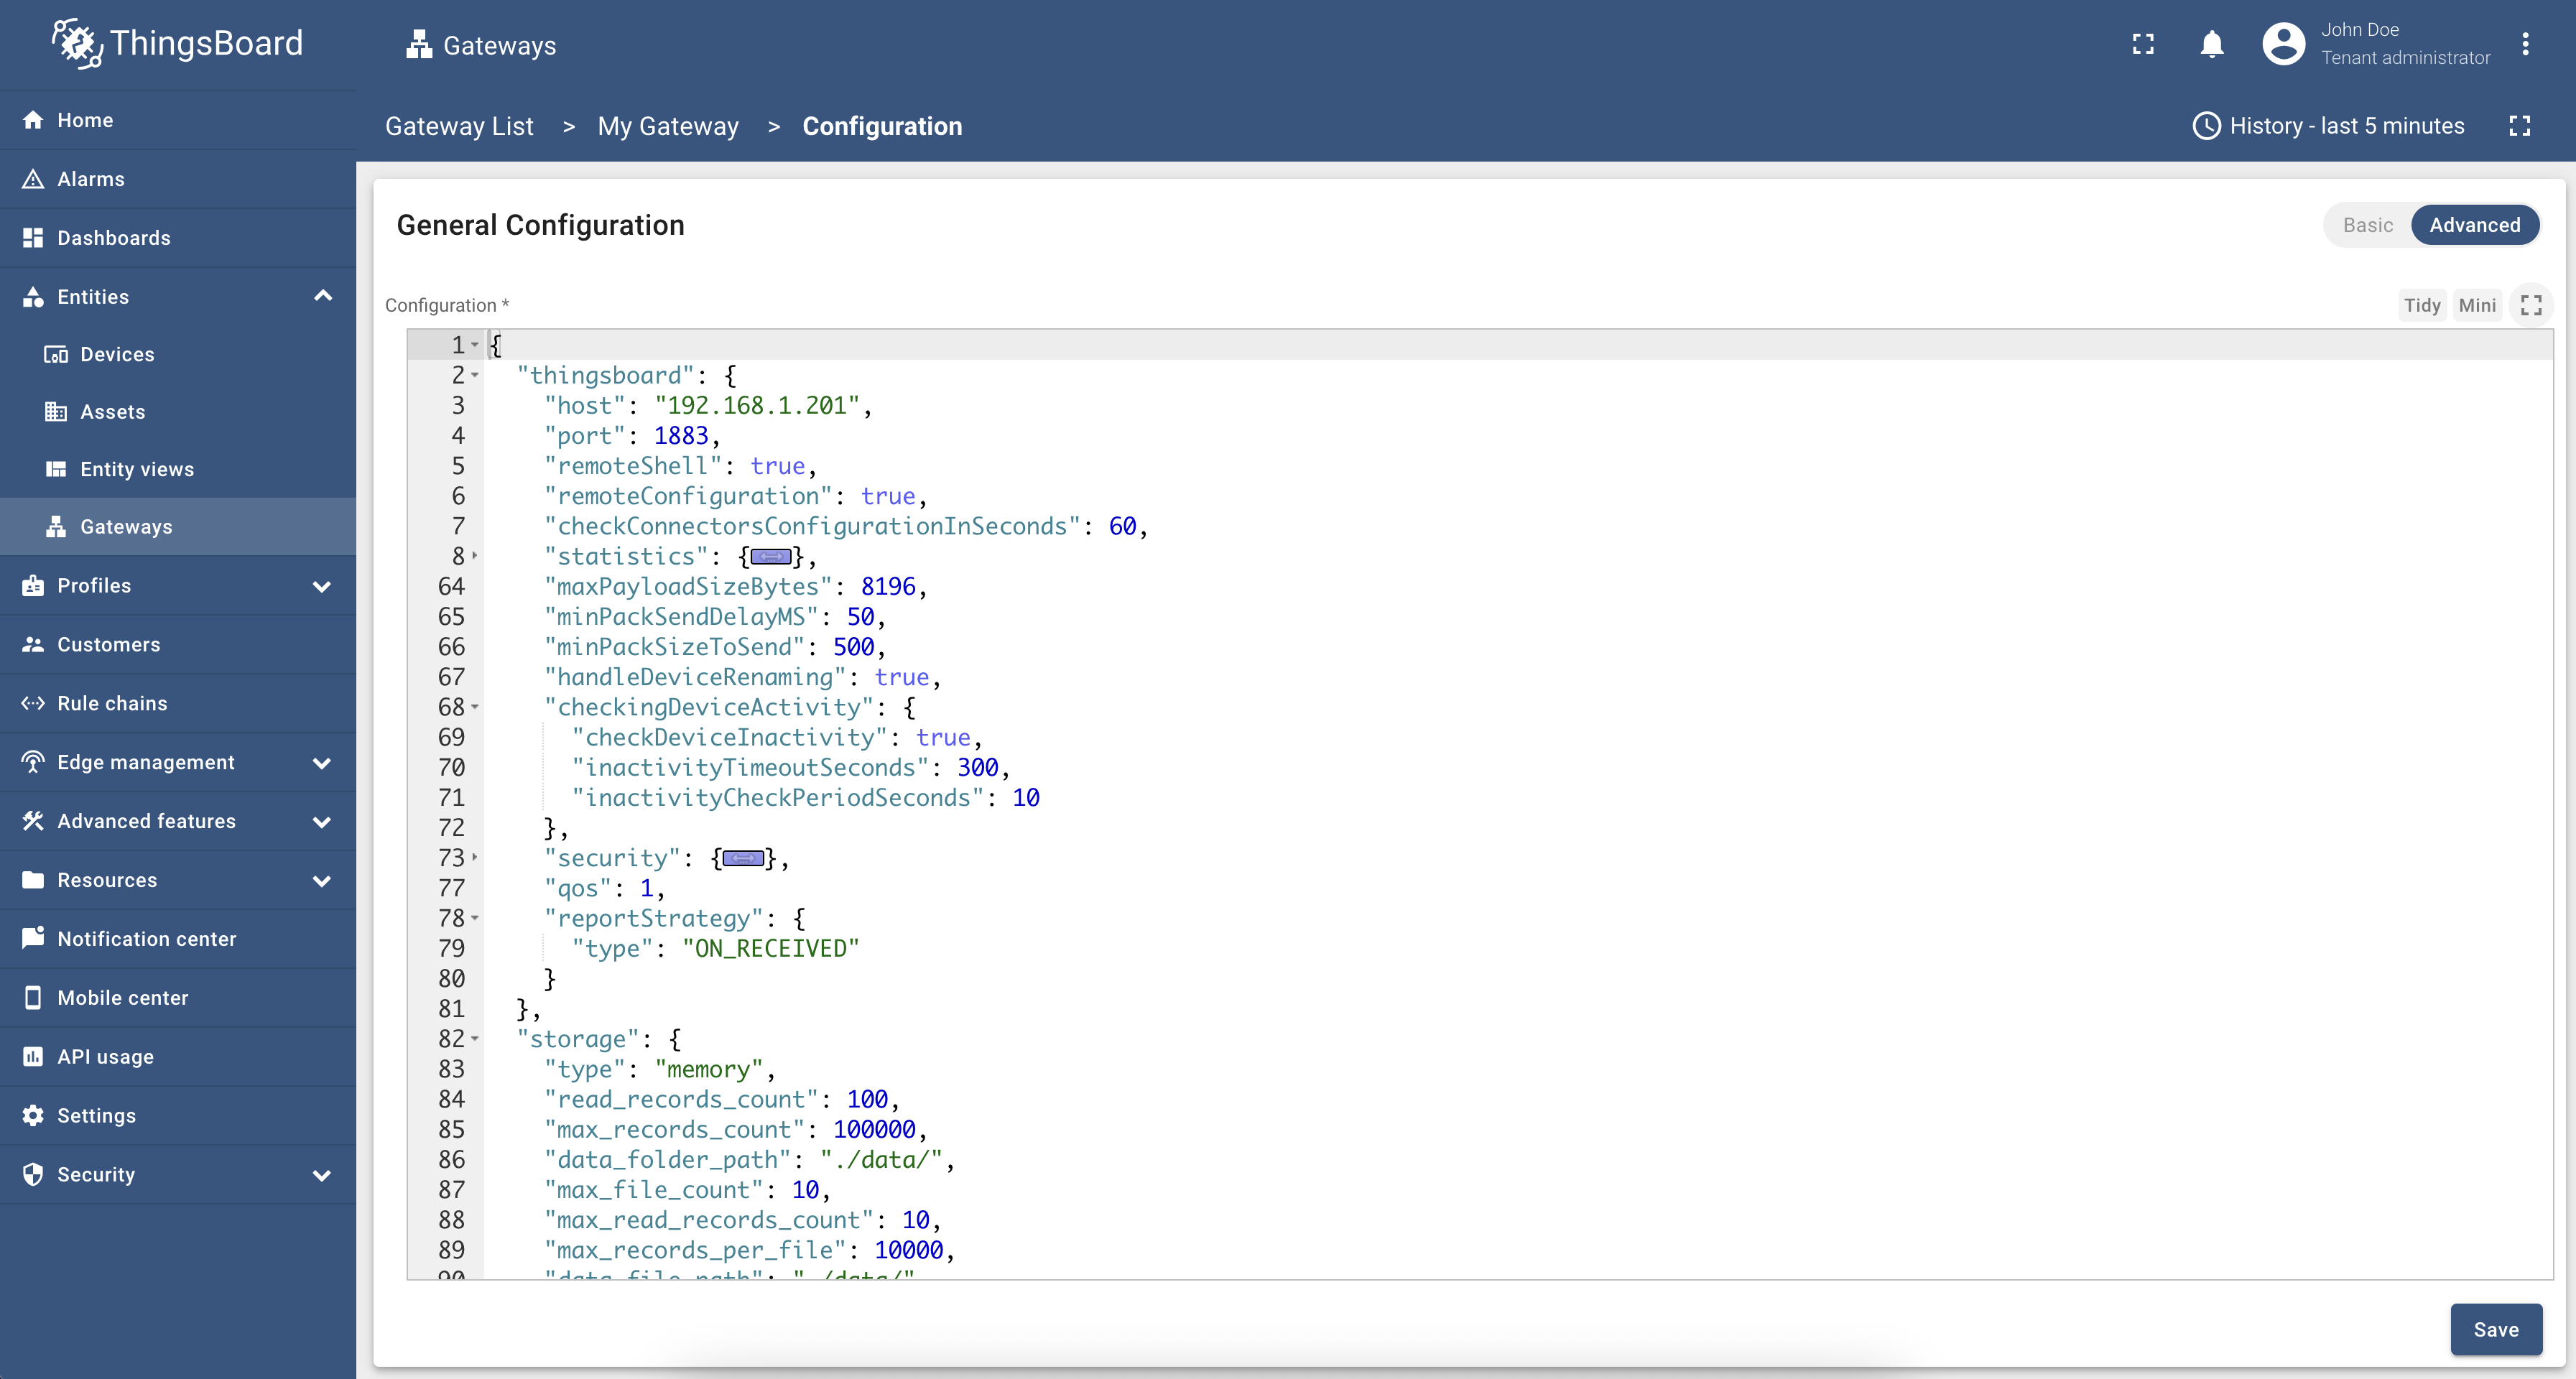The height and width of the screenshot is (1379, 2576).
Task: Navigate to Gateway List breadcrumb
Action: coord(459,126)
